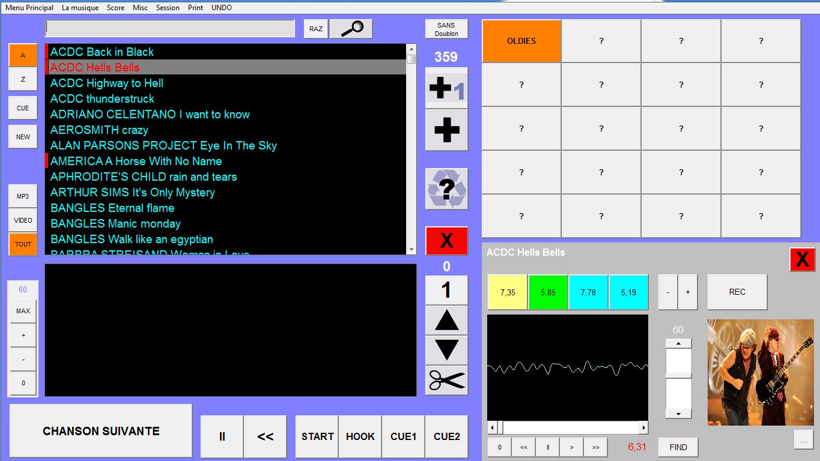Open the Menu Principal menu
The height and width of the screenshot is (461, 820).
[x=29, y=8]
